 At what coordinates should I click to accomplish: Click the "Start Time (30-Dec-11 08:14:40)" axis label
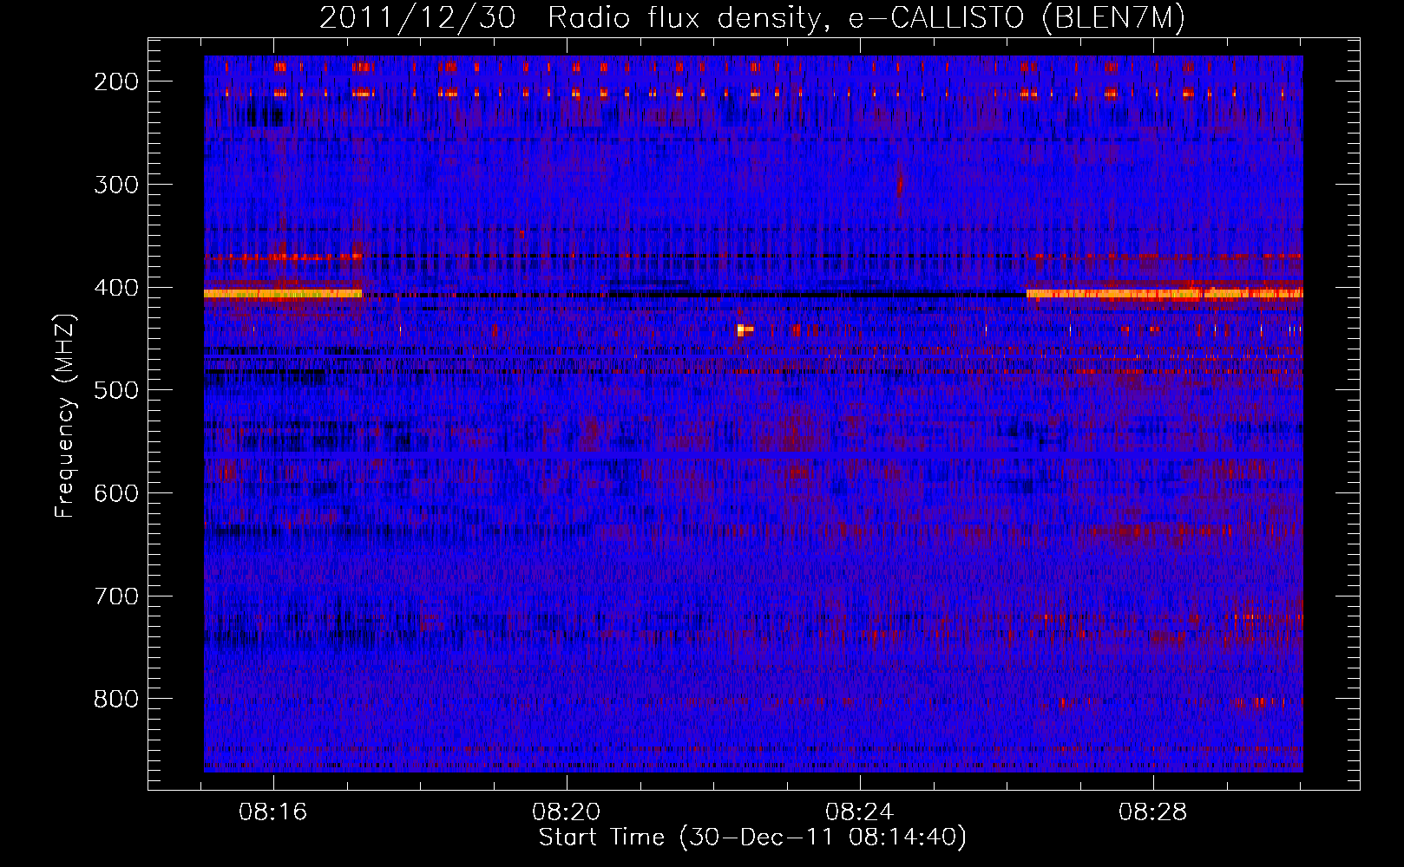pos(752,838)
